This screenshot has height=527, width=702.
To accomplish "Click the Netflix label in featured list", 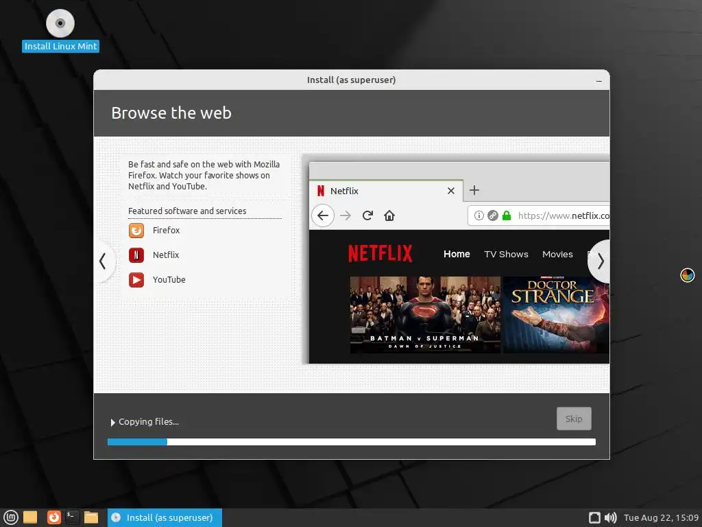I will [166, 255].
